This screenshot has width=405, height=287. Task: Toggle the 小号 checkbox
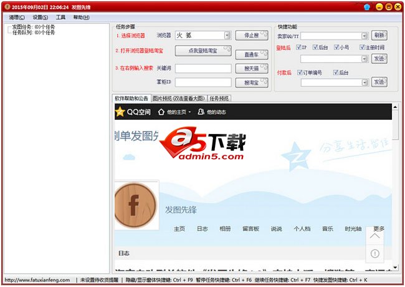tap(336, 47)
